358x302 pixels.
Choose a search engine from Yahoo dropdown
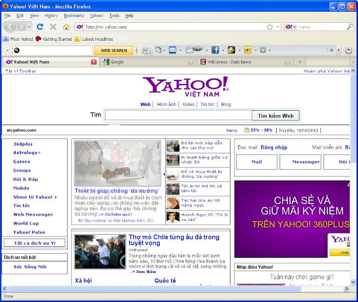[x=290, y=27]
